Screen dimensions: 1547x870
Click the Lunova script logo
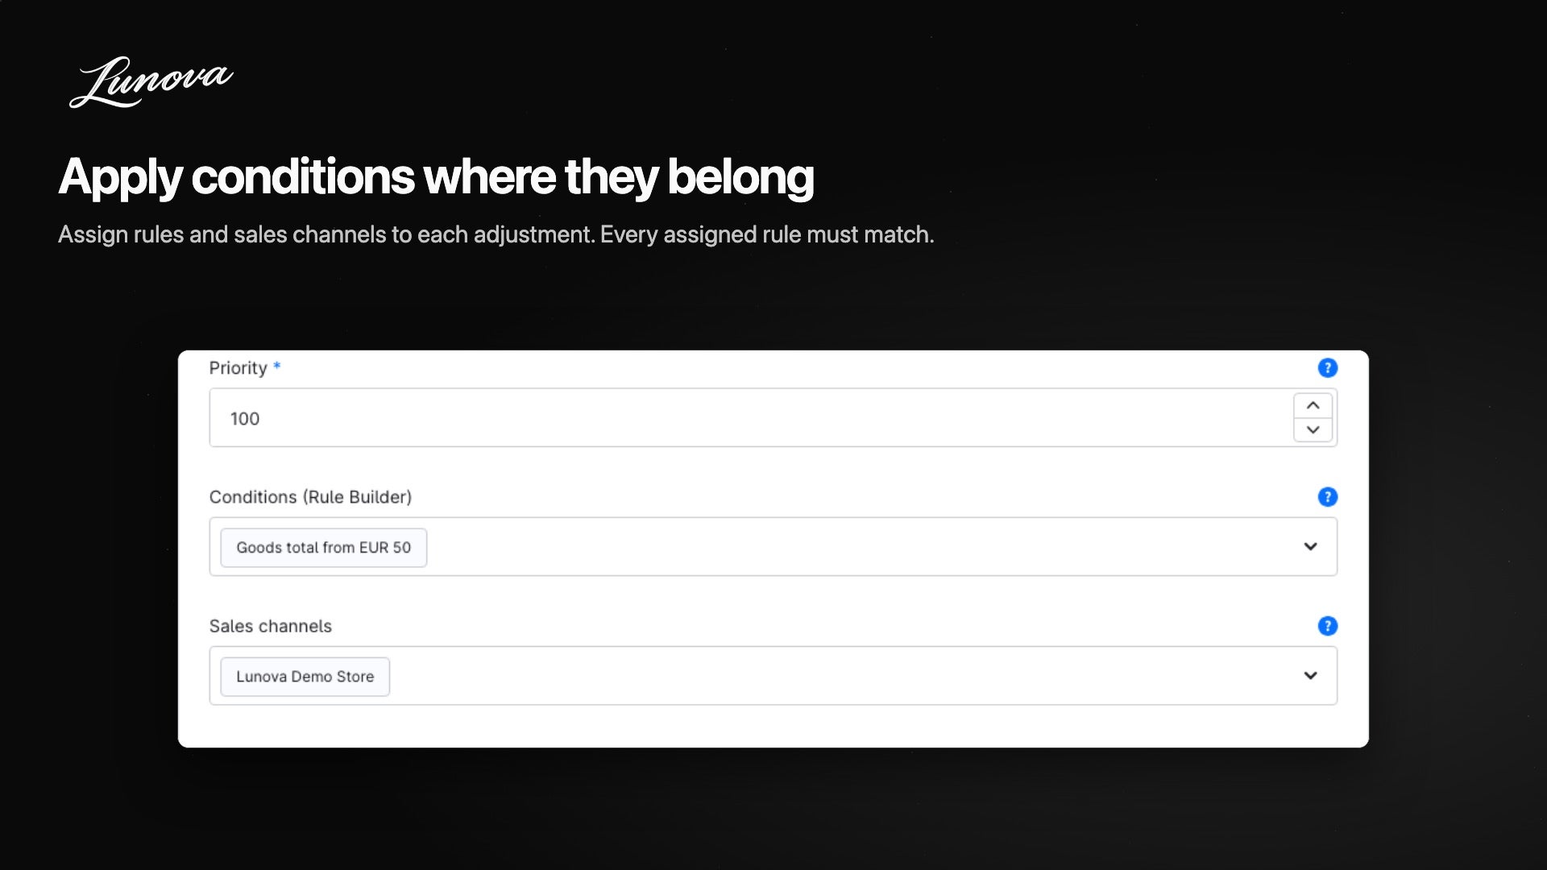pos(151,81)
